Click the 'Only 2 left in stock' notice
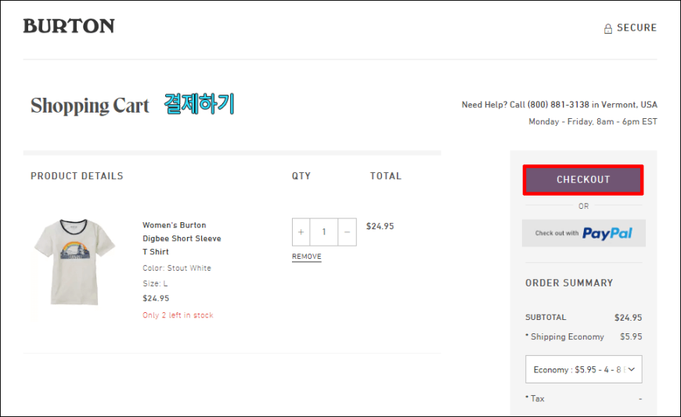Image resolution: width=681 pixels, height=417 pixels. (178, 315)
